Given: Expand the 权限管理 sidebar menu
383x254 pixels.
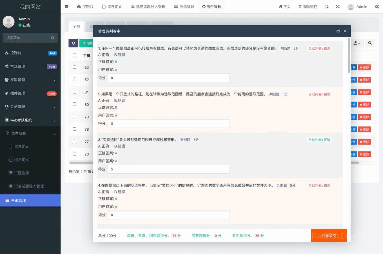Looking at the screenshot, I should [30, 80].
